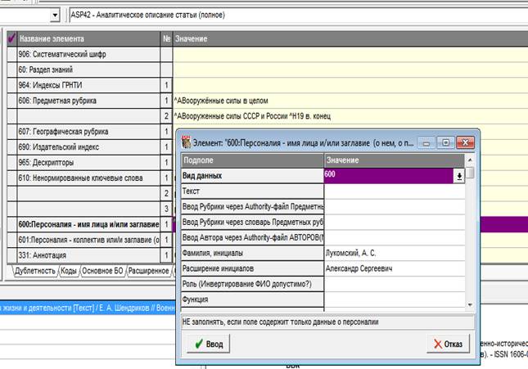The height and width of the screenshot is (369, 528).
Task: Open the Основное БО tab
Action: (x=102, y=271)
